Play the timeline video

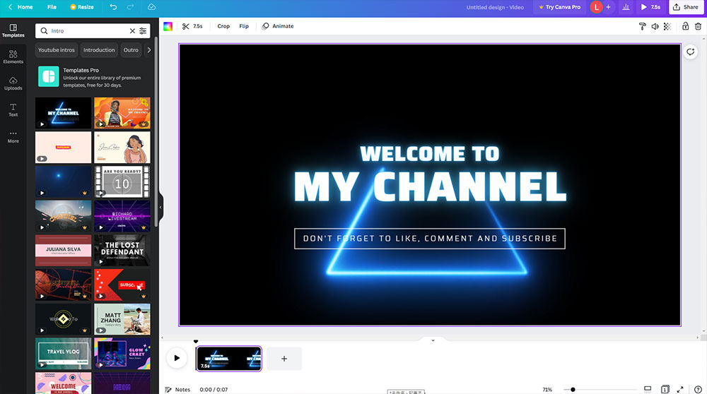(177, 359)
